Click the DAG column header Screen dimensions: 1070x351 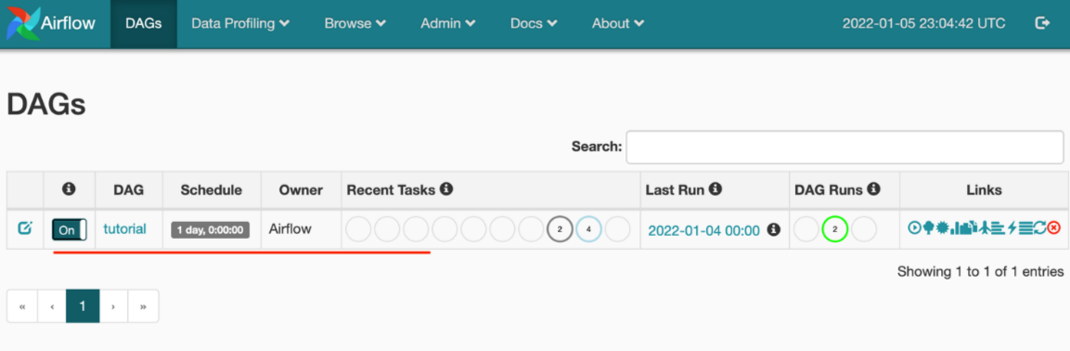(x=129, y=189)
